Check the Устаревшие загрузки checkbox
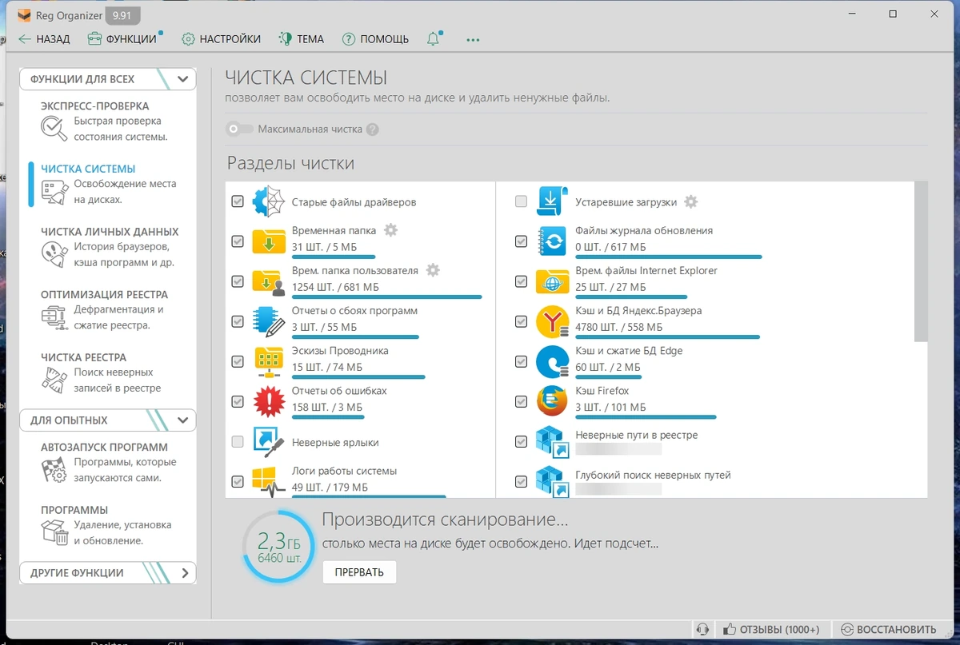Viewport: 960px width, 645px height. (x=521, y=201)
